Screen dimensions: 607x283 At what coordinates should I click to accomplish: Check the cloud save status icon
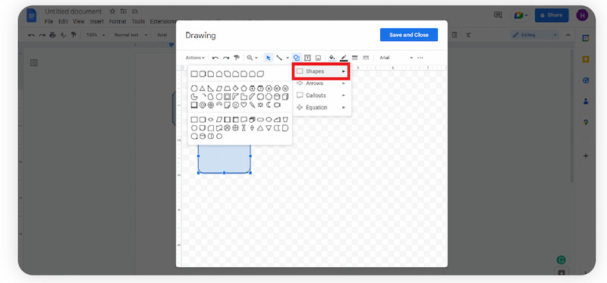click(x=135, y=11)
